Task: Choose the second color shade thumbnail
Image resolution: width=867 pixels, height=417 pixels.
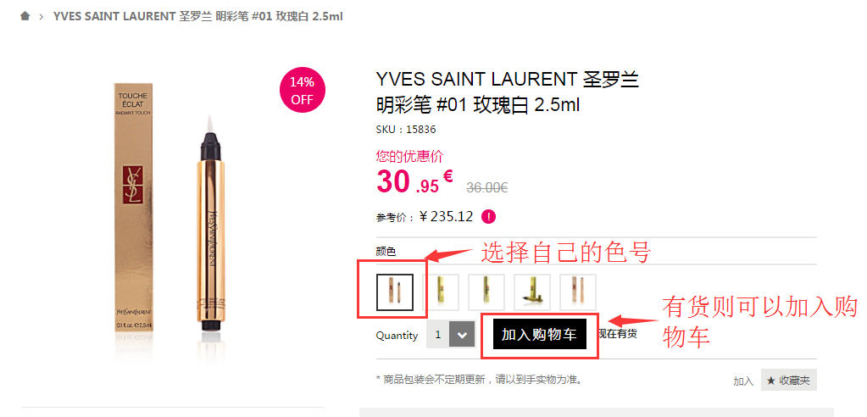Action: tap(441, 292)
